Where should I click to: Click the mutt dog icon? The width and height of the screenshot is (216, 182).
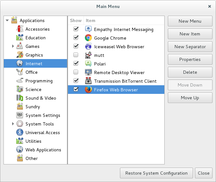coord(88,55)
